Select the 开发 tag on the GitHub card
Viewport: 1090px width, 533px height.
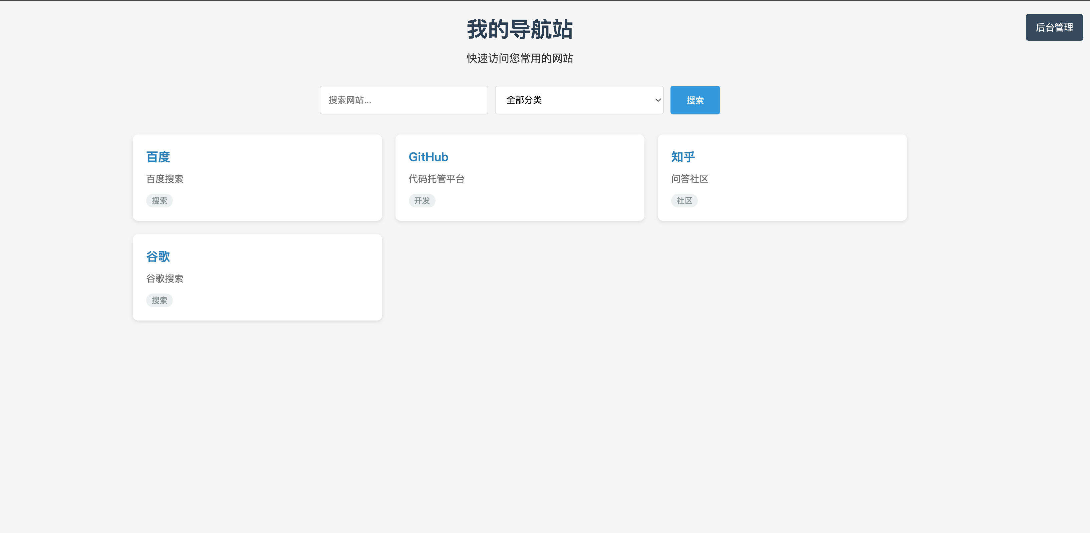[x=422, y=200]
